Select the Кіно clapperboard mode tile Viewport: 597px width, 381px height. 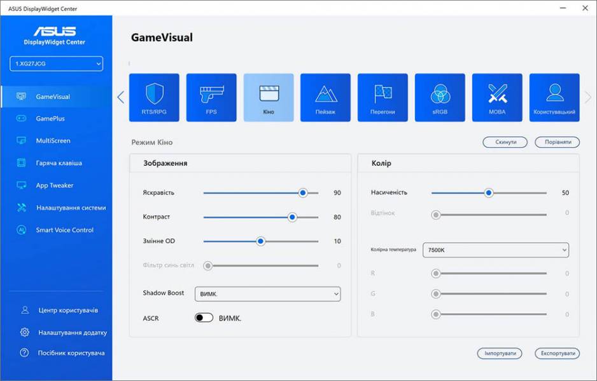pyautogui.click(x=269, y=98)
